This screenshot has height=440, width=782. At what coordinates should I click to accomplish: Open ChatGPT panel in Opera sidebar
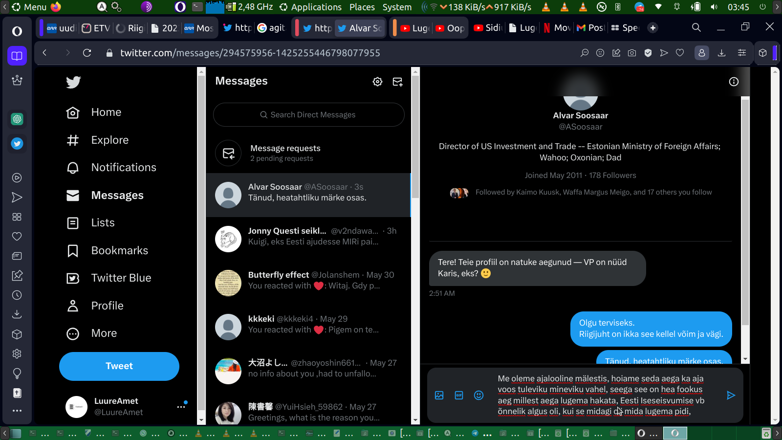coord(17,119)
